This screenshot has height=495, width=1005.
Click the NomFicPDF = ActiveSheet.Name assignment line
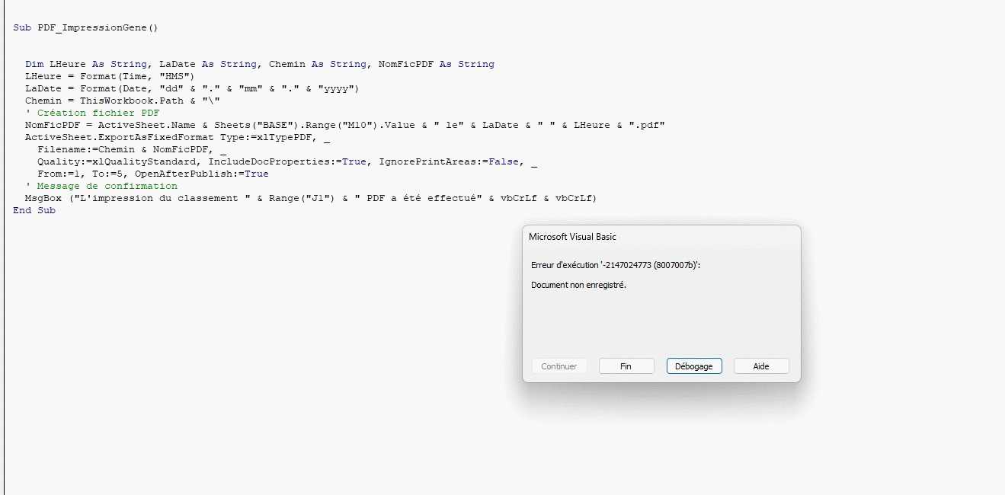tap(344, 126)
